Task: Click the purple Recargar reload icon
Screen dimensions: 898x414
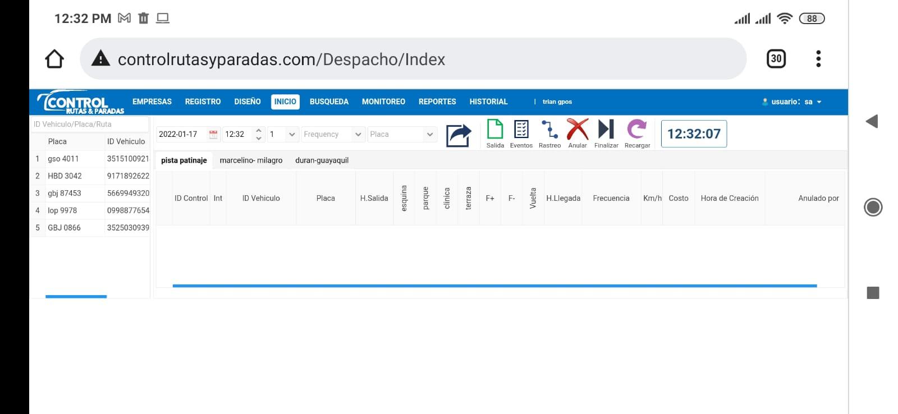Action: (x=637, y=129)
